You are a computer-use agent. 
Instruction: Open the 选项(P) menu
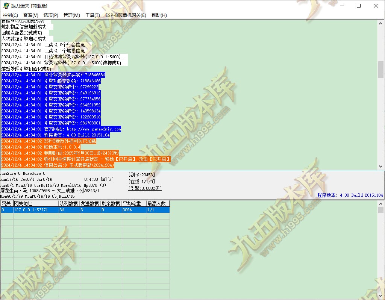click(x=51, y=15)
